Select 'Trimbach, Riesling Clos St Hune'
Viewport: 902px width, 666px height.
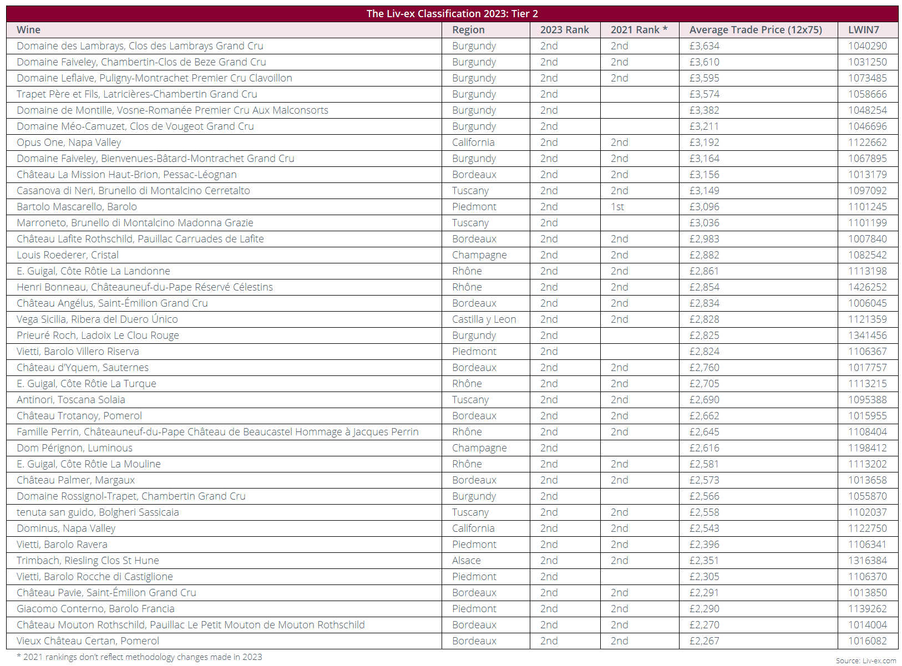click(88, 561)
